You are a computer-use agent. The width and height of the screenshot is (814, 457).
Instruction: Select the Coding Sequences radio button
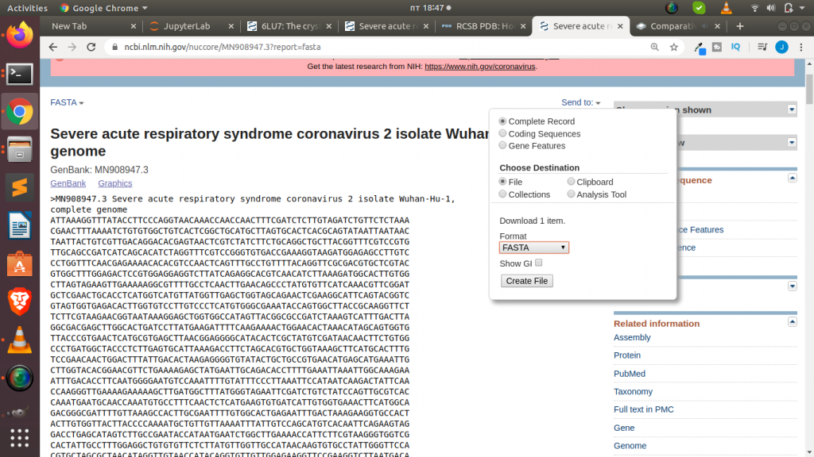coord(503,133)
